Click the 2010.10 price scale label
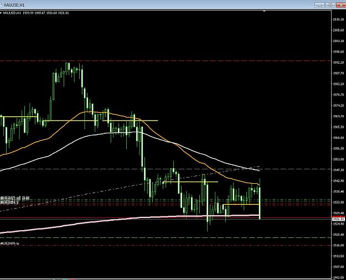 coord(338,19)
